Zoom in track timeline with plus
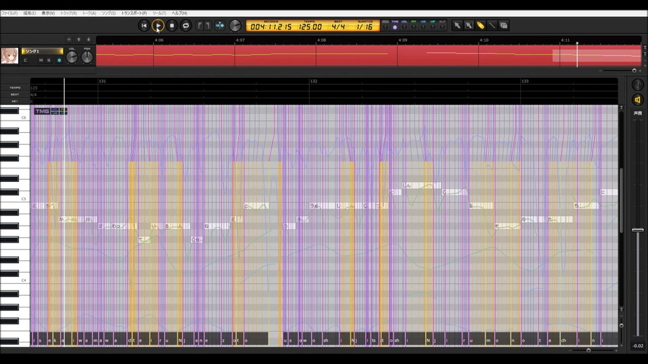Viewport: 648px width, 364px height. click(640, 71)
